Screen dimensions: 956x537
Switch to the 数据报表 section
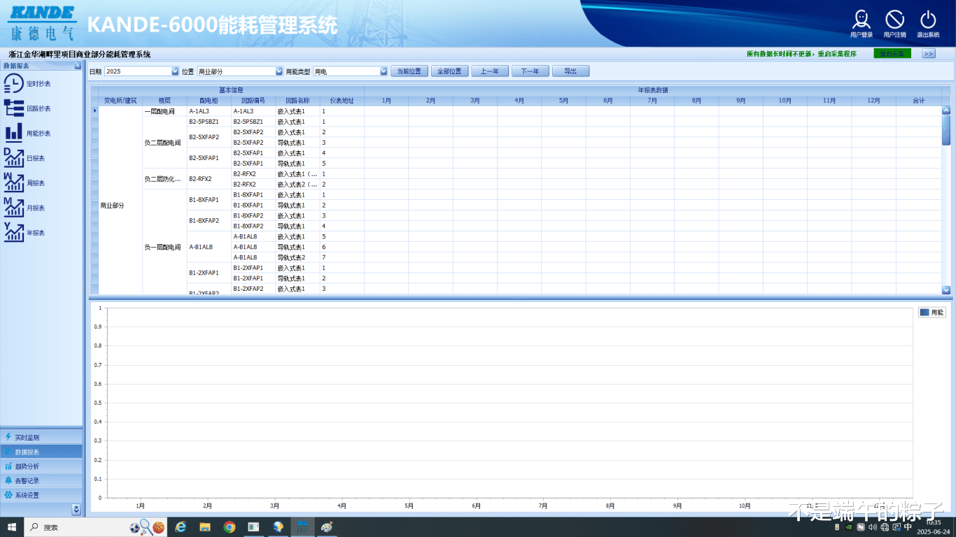41,452
